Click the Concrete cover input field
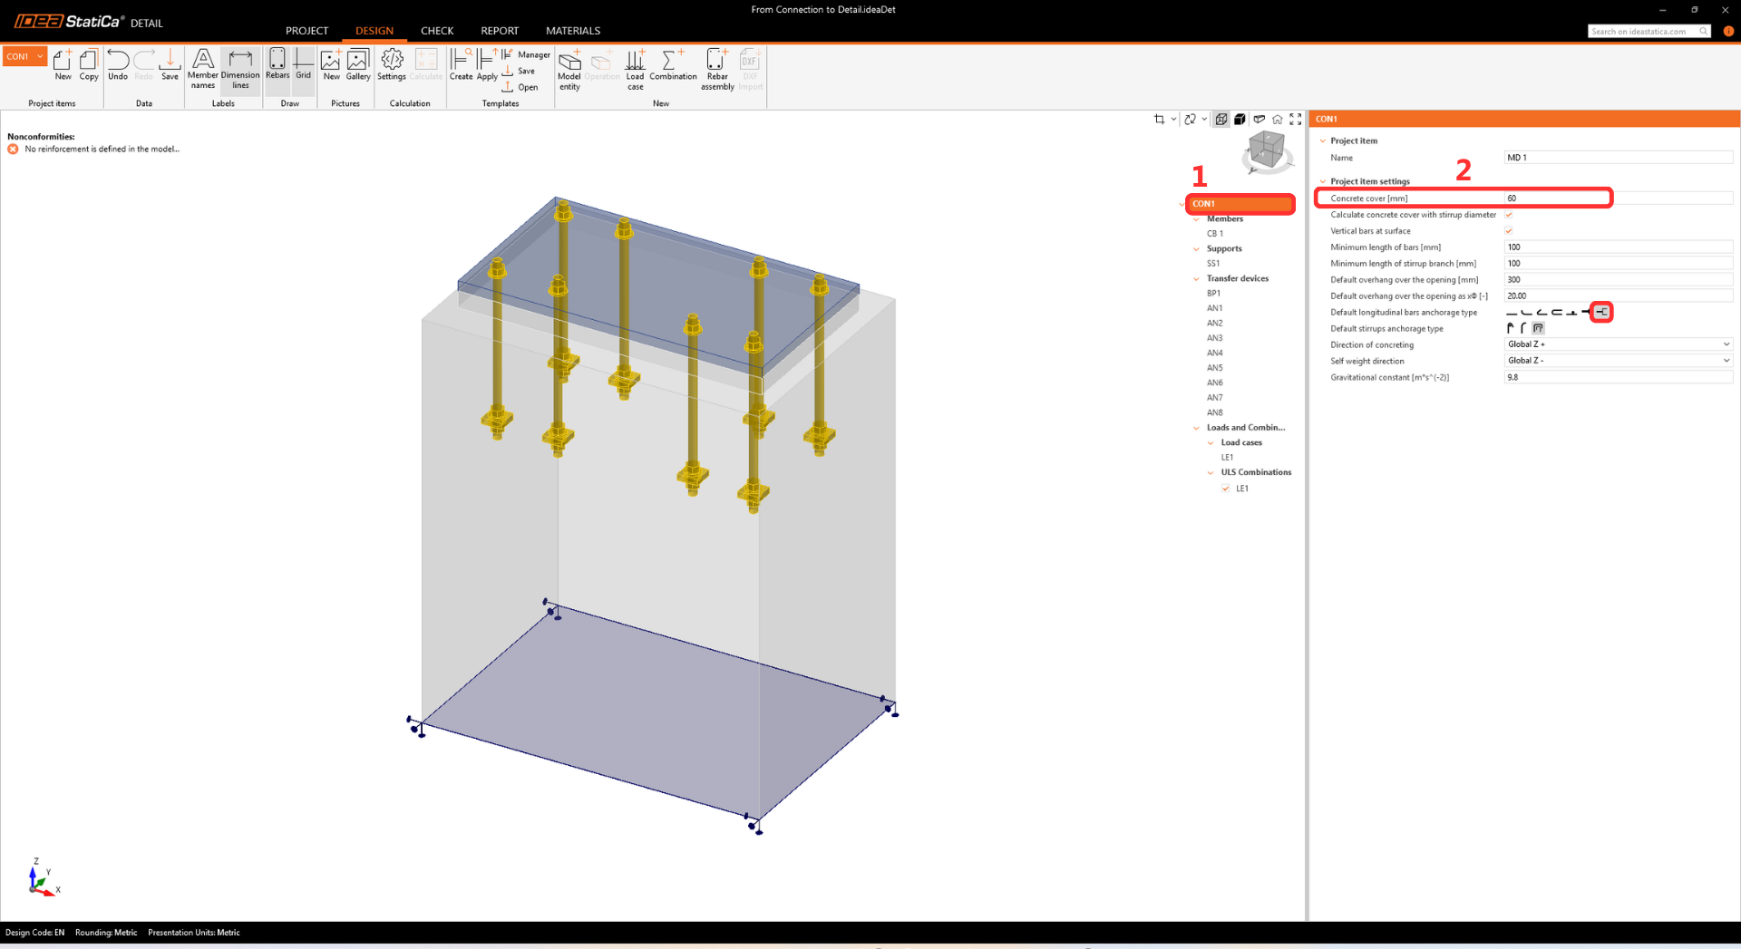This screenshot has width=1741, height=949. [x=1619, y=199]
